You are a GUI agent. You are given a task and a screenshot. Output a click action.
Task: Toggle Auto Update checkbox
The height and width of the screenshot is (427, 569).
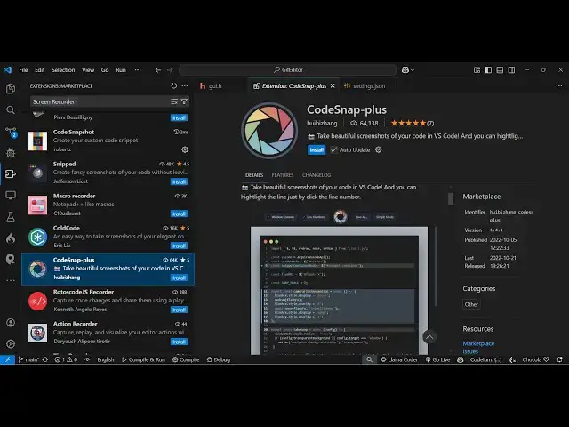coord(334,149)
